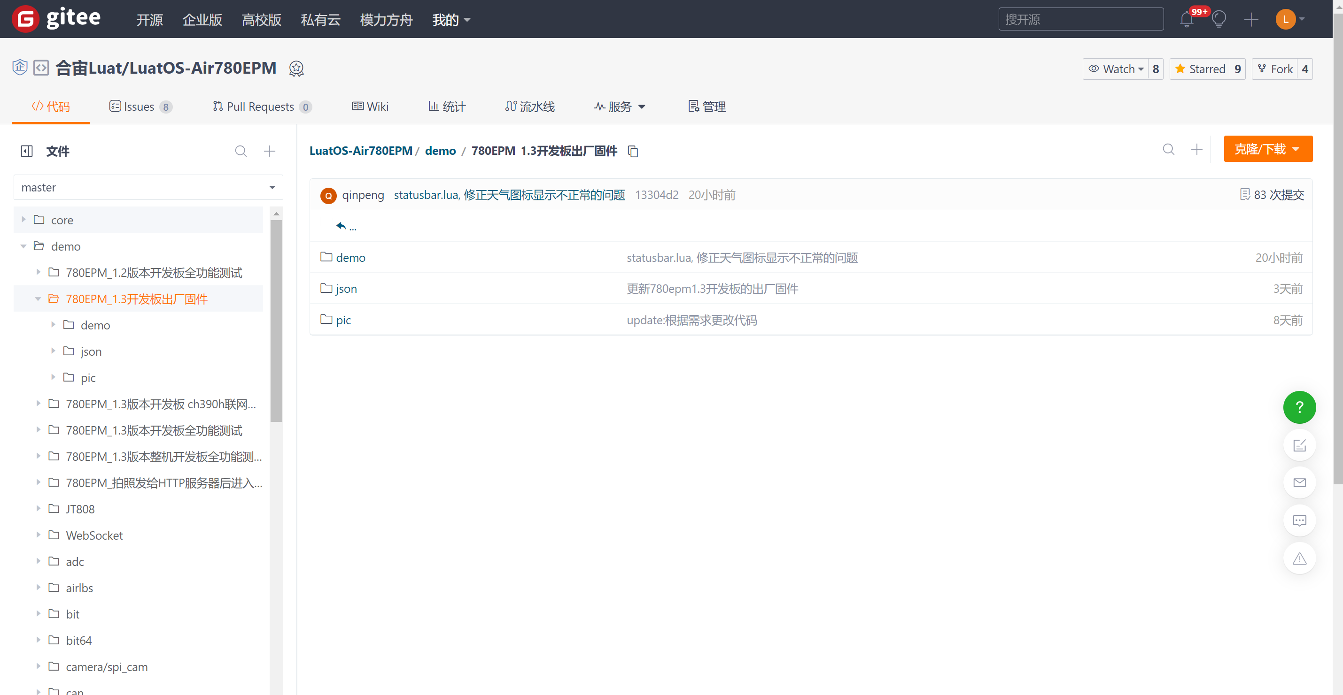Click the folder icon of the pic row
Screen dimensions: 1343x695
326,320
